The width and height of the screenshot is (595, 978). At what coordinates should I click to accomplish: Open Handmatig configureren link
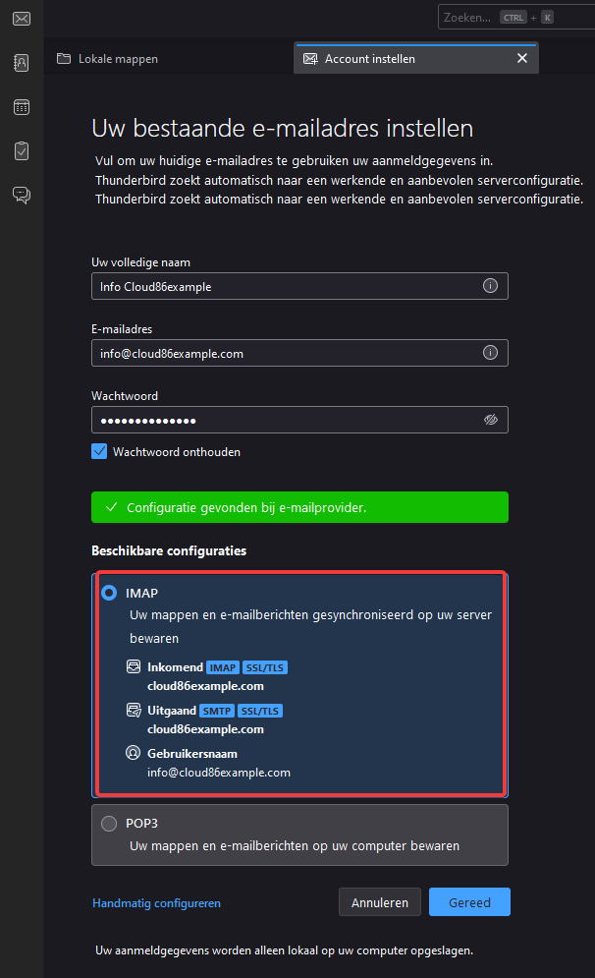coord(156,903)
